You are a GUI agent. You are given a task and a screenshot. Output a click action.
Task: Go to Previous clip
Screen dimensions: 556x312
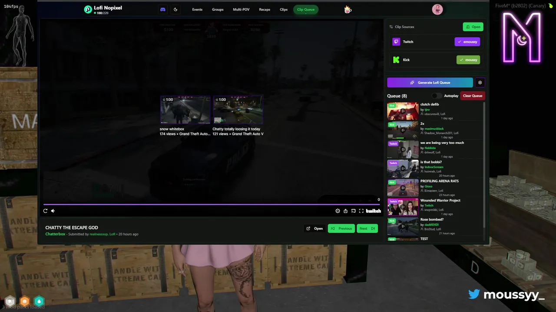(341, 228)
